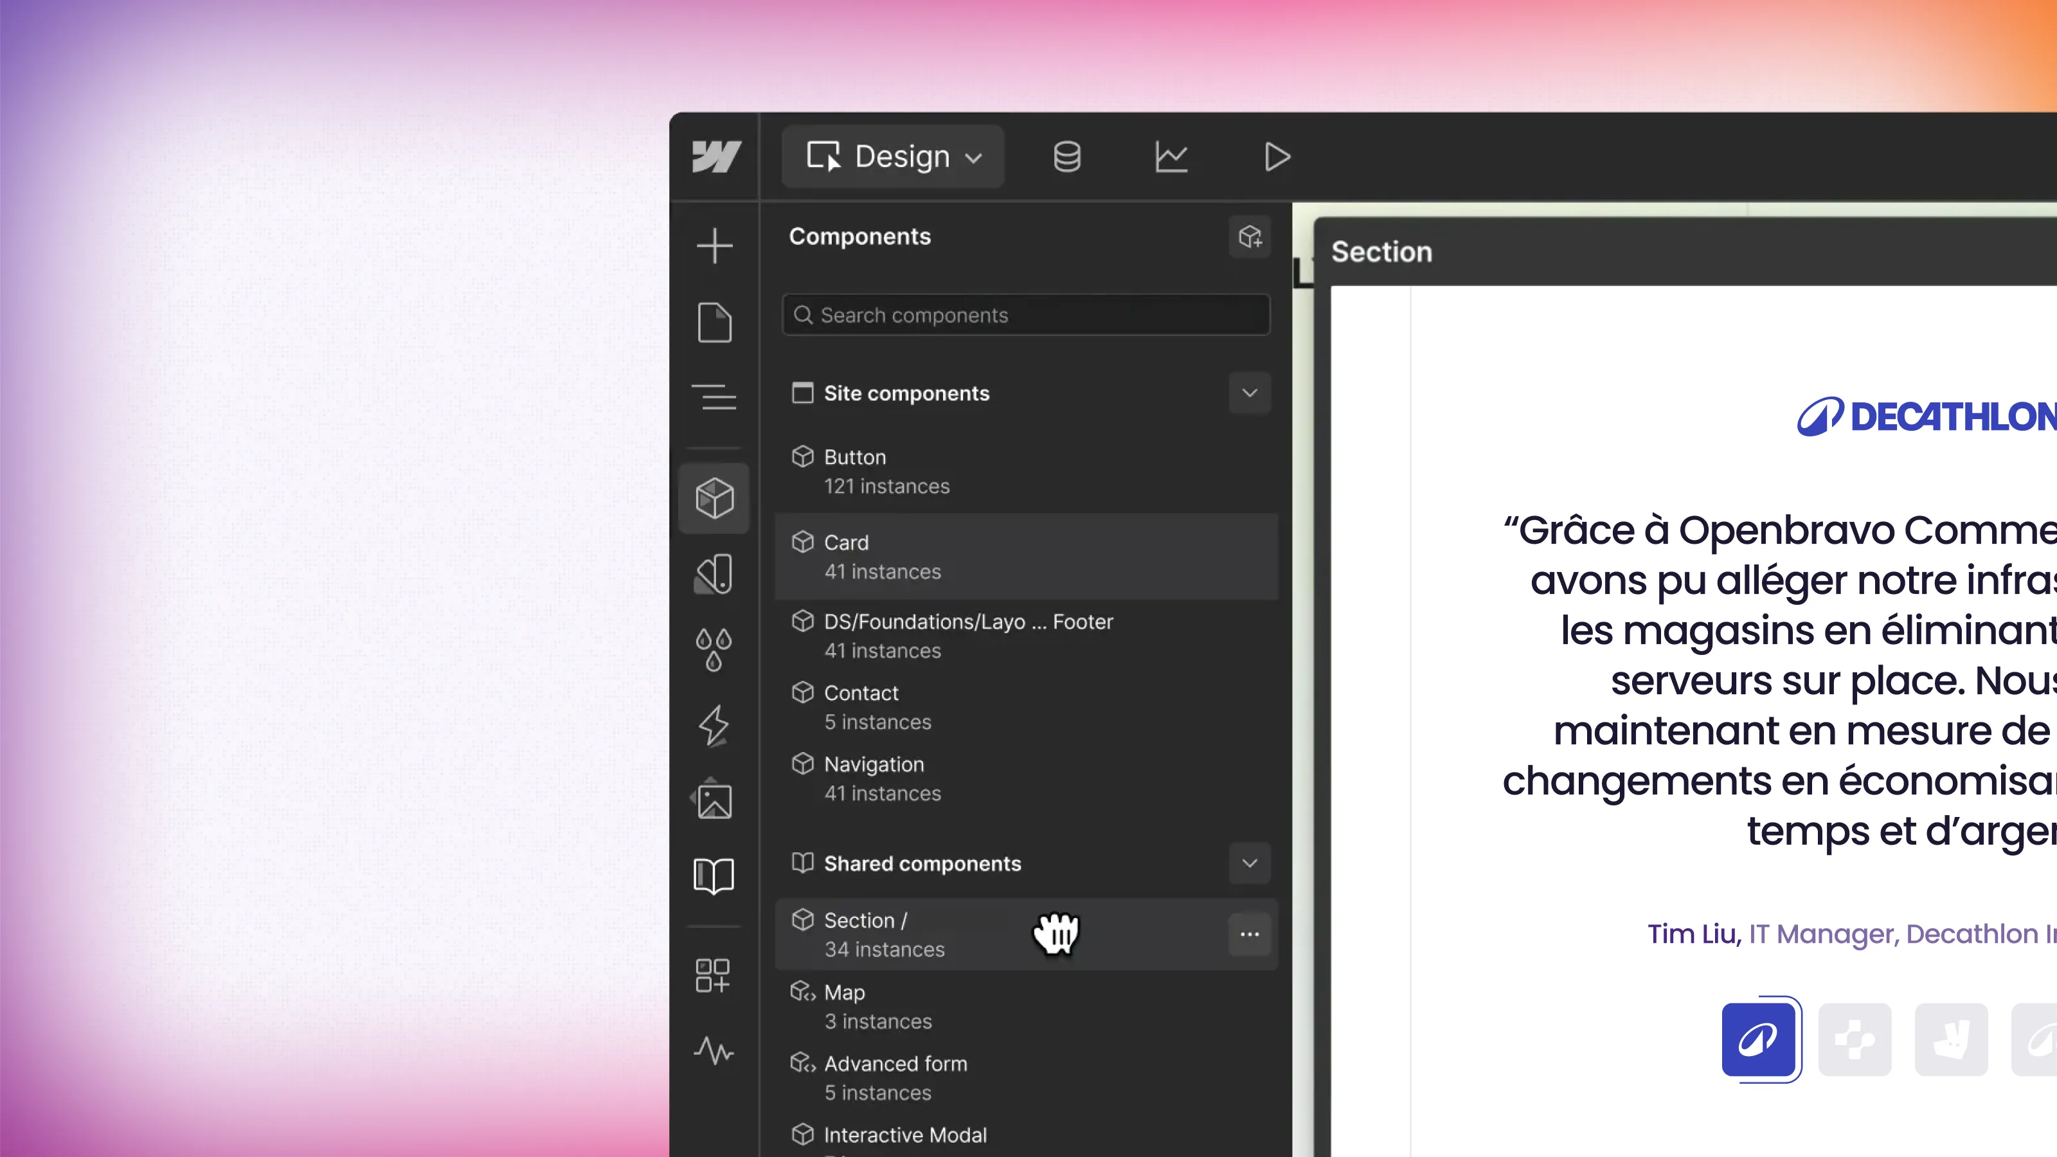Collapse the Shared components section

[1250, 863]
